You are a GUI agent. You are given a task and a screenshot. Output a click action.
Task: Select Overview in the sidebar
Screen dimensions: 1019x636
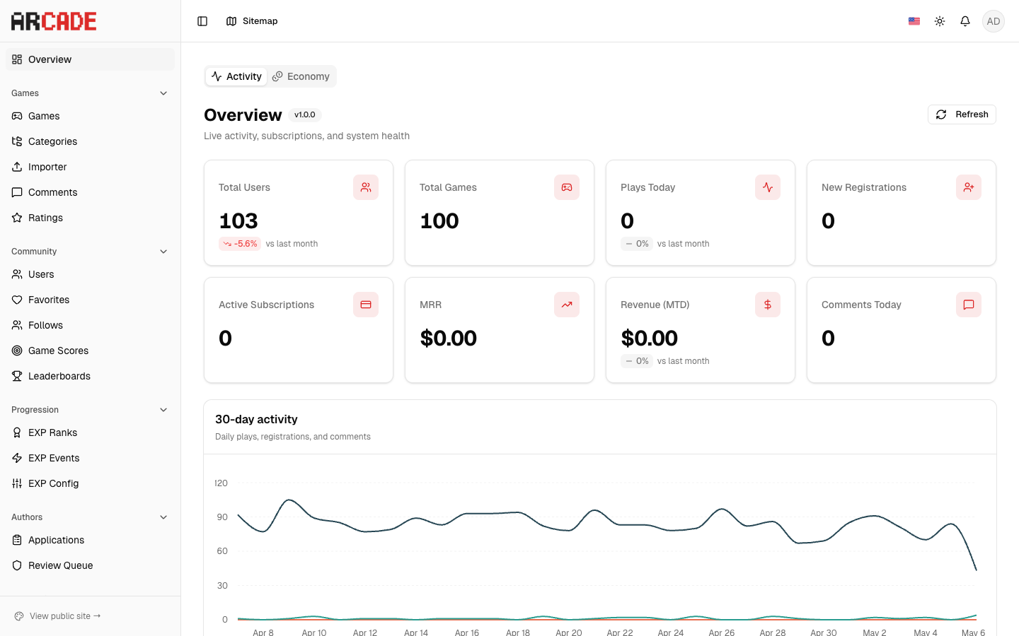pyautogui.click(x=90, y=59)
